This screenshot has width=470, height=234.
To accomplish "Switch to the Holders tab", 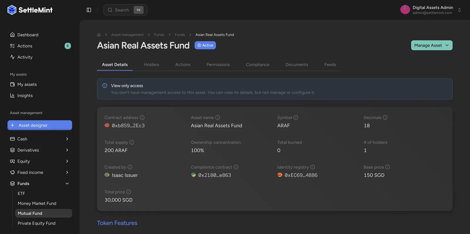I will [x=152, y=65].
